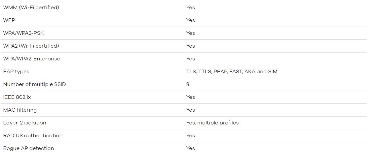Image resolution: width=374 pixels, height=154 pixels.
Task: Click the value 8 for multiple SSID
Action: (188, 84)
